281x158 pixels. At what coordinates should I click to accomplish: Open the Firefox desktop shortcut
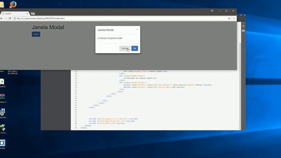[x=13, y=4]
